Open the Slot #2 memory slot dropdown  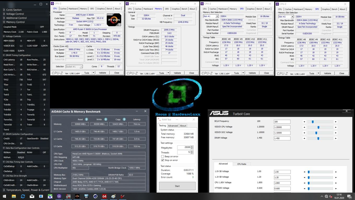(292, 16)
